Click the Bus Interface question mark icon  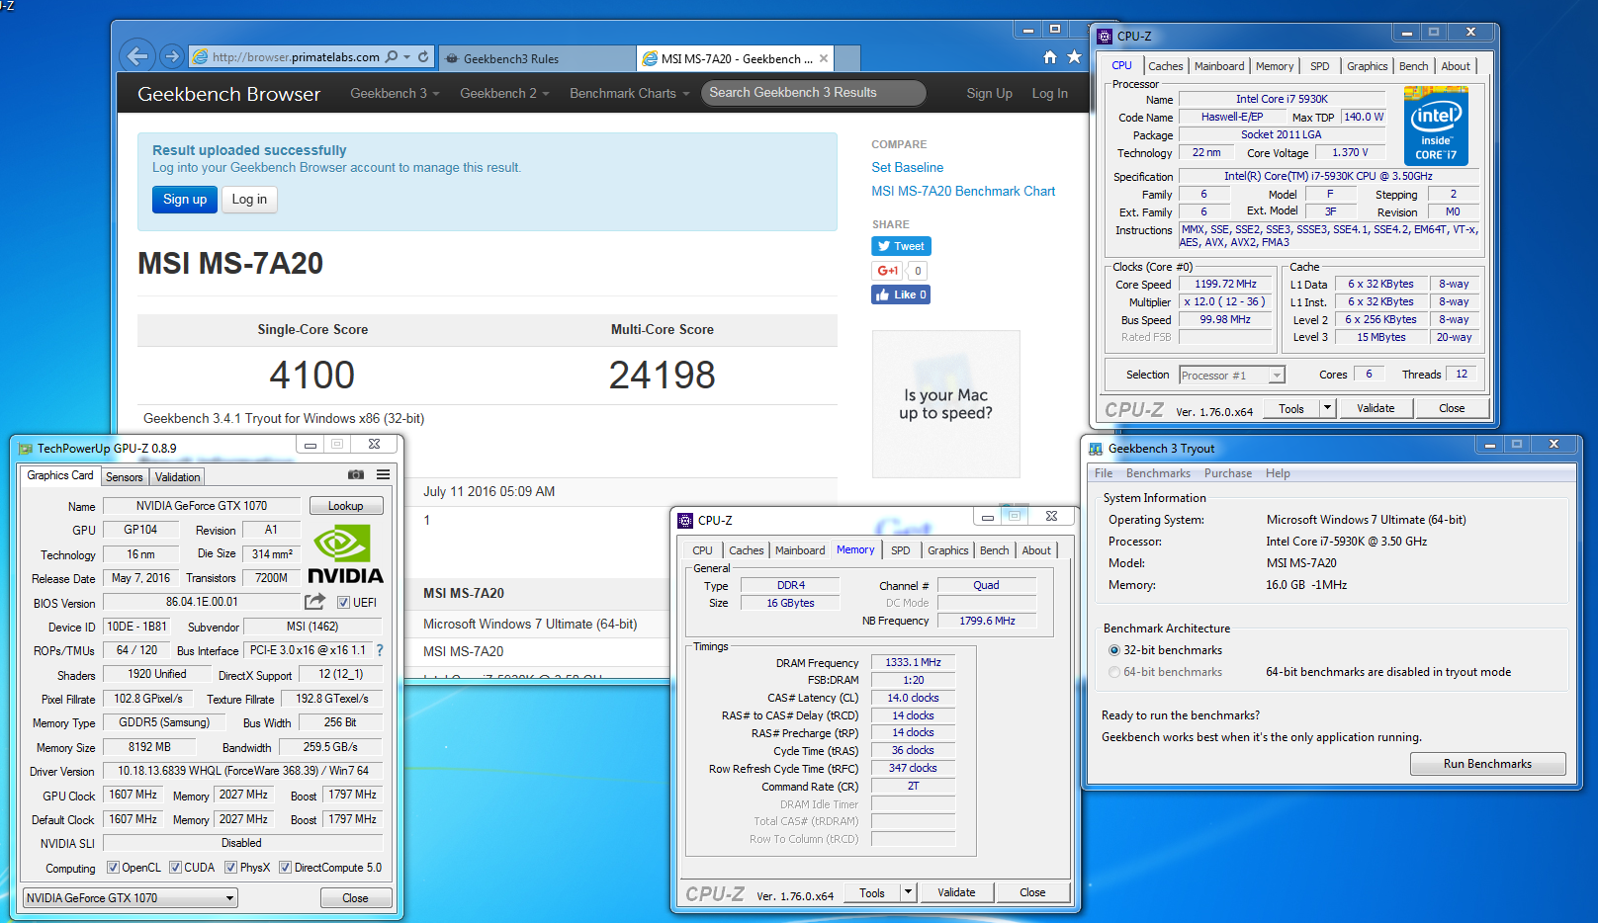pos(380,650)
